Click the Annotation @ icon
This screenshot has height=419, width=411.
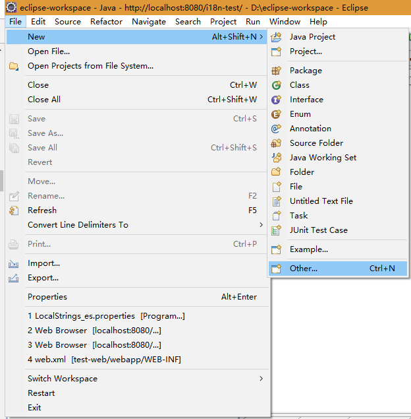276,129
